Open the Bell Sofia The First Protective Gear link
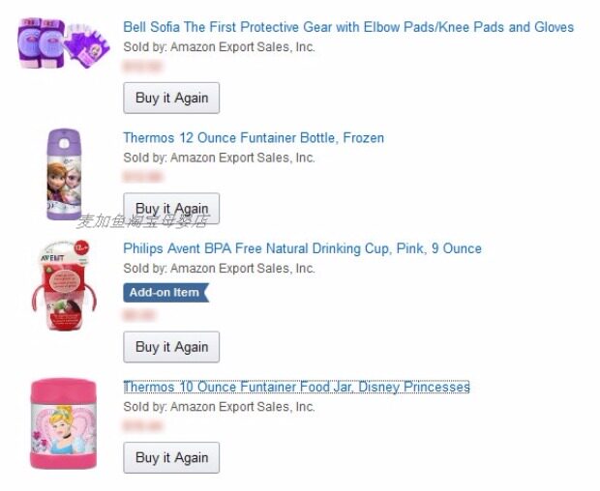This screenshot has width=600, height=491. pyautogui.click(x=348, y=27)
